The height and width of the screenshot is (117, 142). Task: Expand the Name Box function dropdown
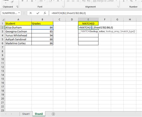point(19,13)
